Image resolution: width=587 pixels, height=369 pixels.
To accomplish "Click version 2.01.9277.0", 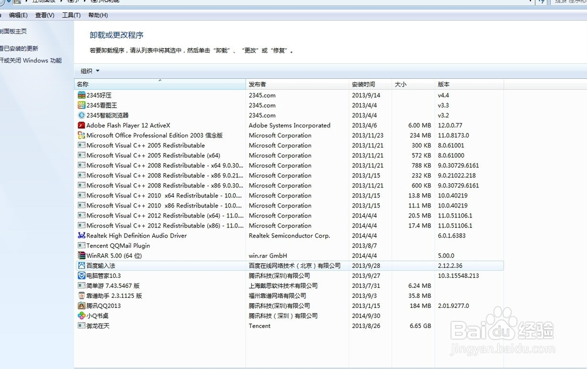I will click(x=453, y=306).
